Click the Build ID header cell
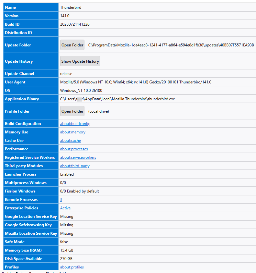This screenshot has width=256, height=273. coord(31,24)
